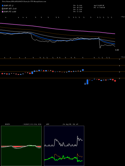Select the 'DOW MT: 2.45' legend label
Screen dimensions: 125x166
[10, 9]
